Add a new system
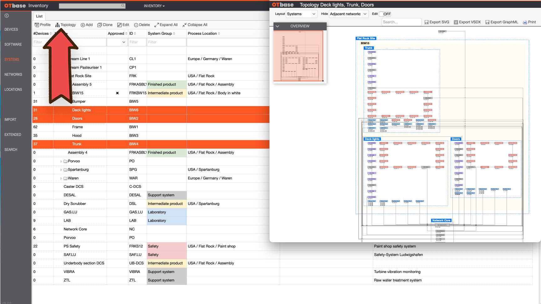Image resolution: width=541 pixels, height=304 pixels. pos(87,25)
